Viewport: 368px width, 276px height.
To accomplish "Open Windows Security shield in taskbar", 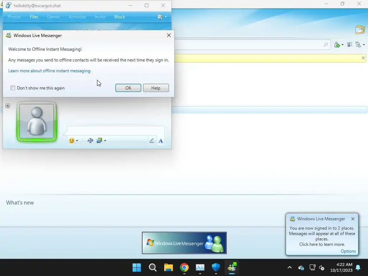I will click(x=216, y=267).
